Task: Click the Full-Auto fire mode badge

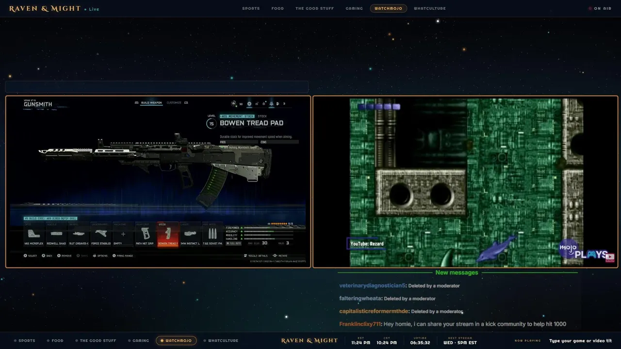Action: click(233, 243)
